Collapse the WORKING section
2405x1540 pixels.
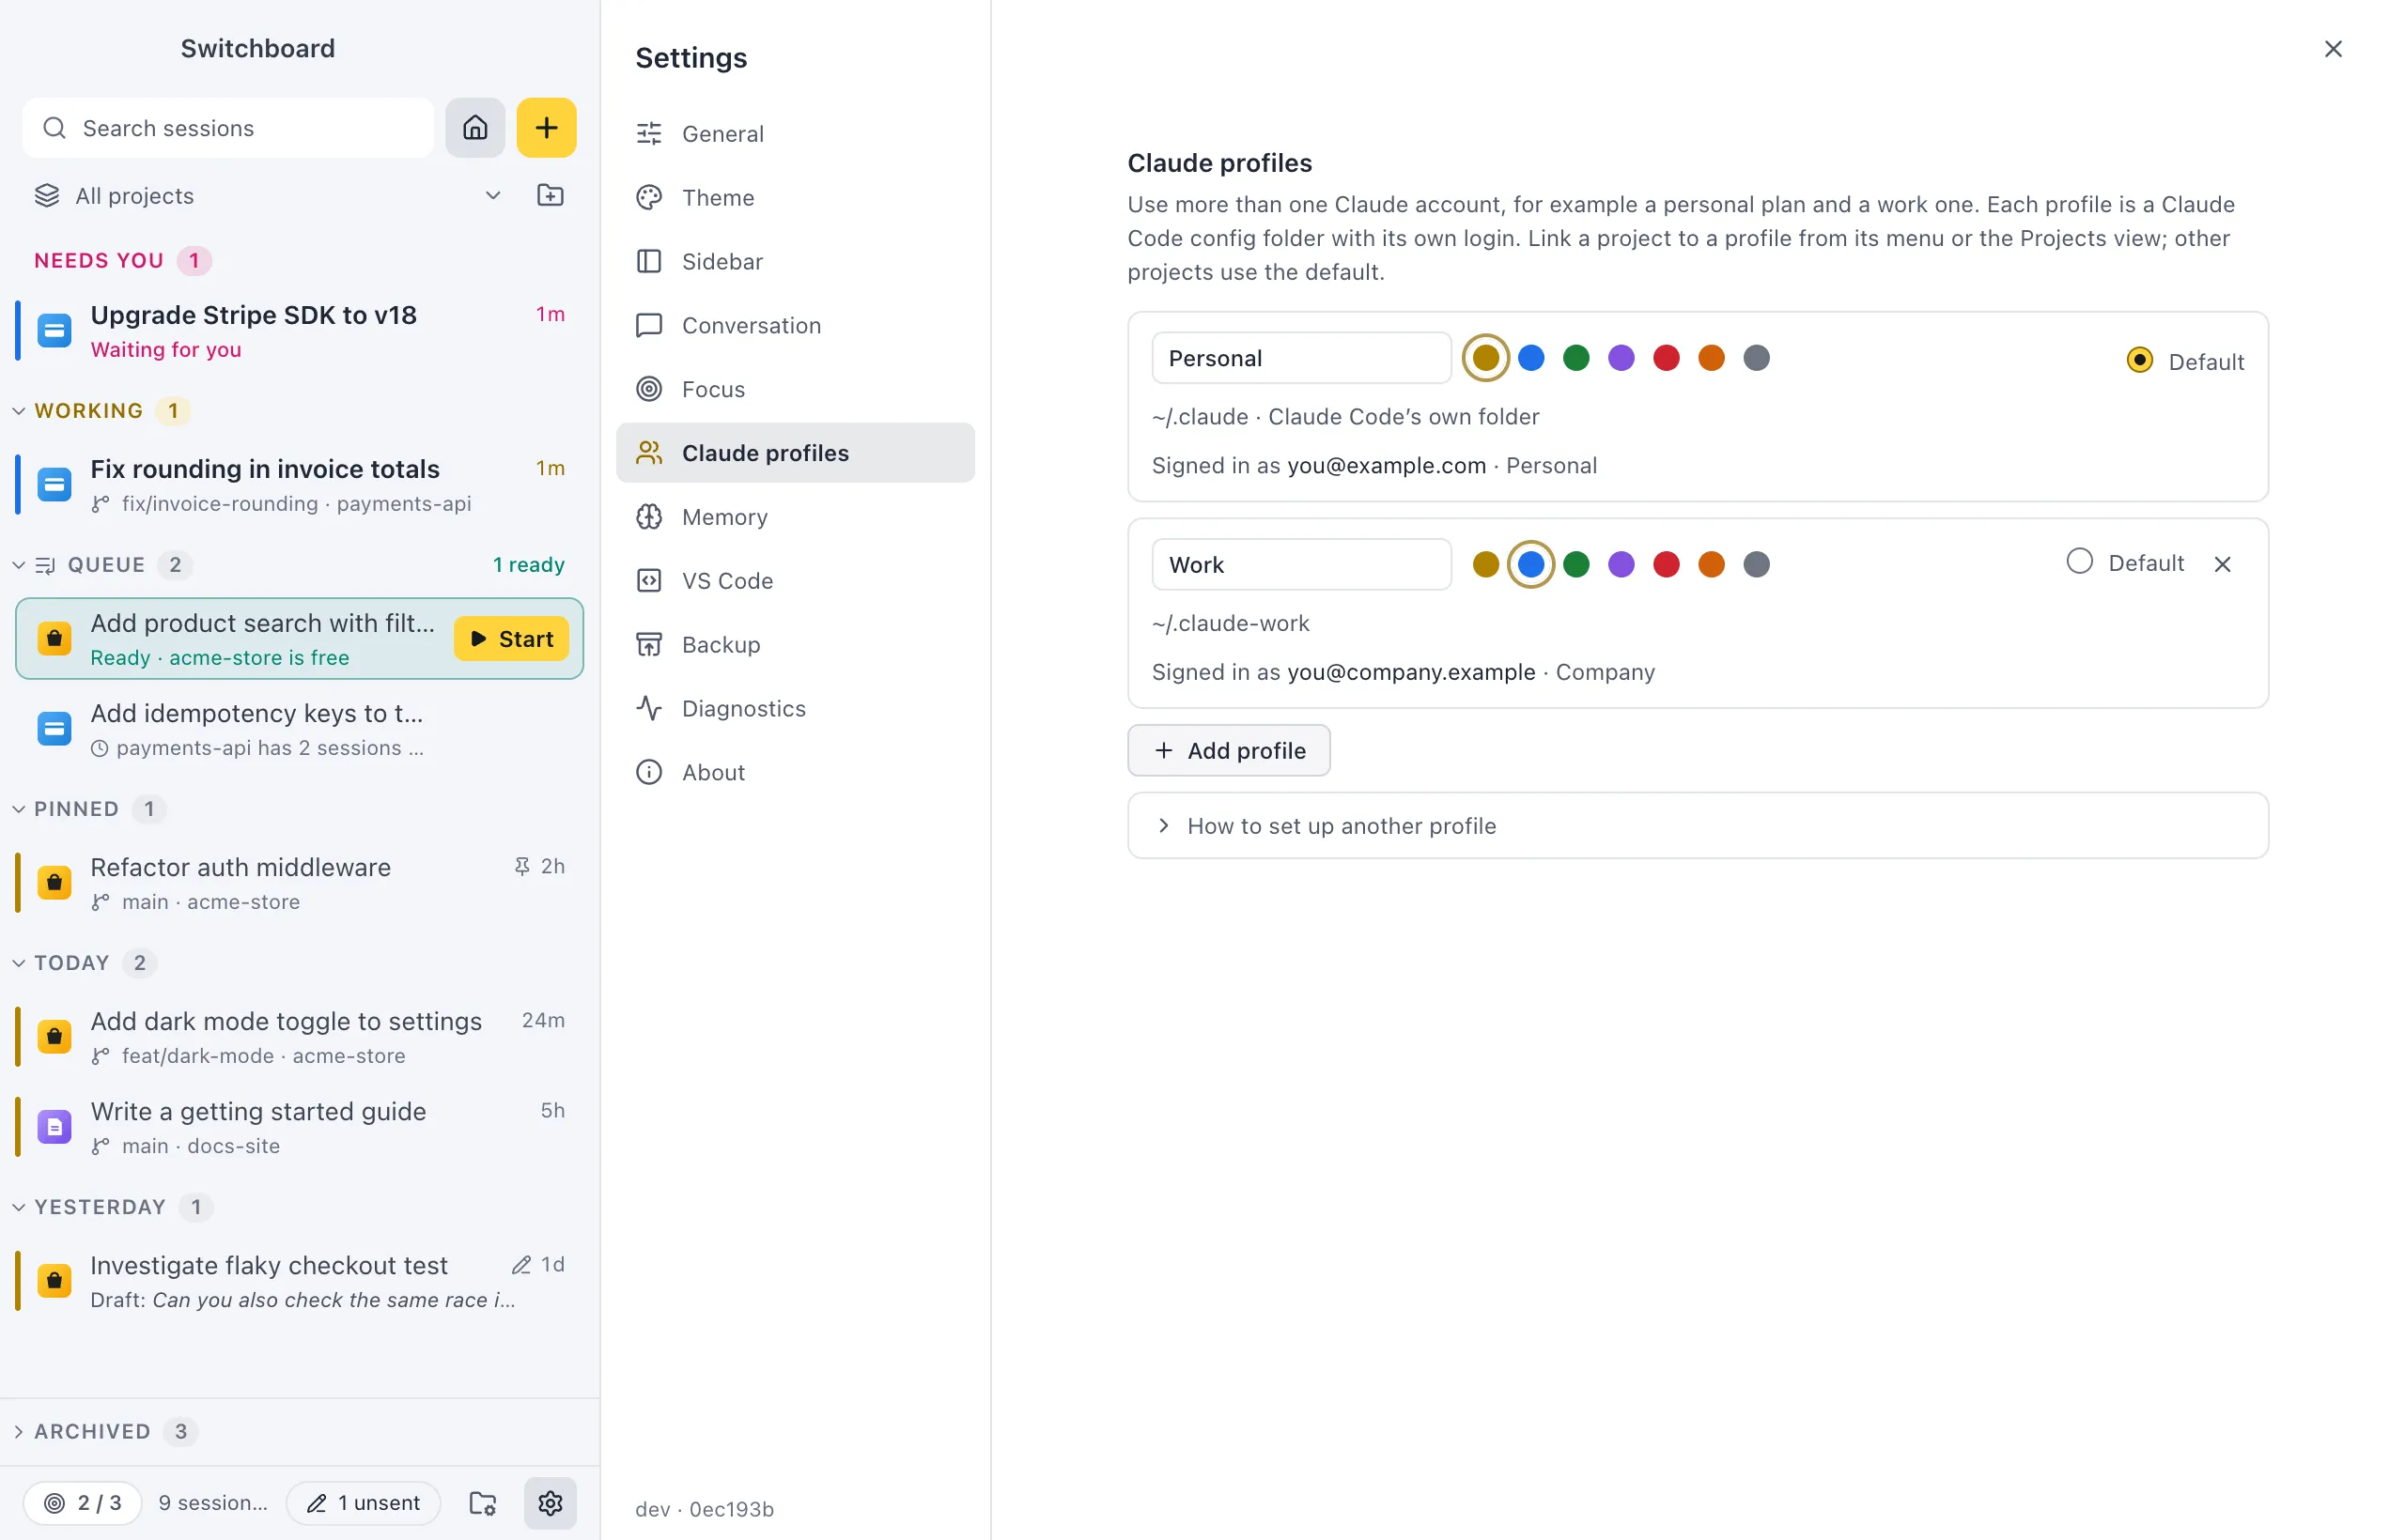pos(18,411)
